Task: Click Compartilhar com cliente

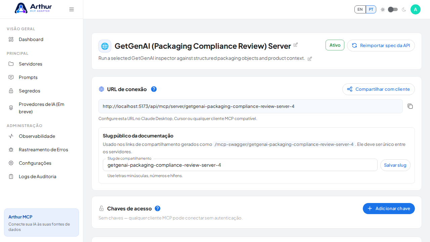Action: 379,89
